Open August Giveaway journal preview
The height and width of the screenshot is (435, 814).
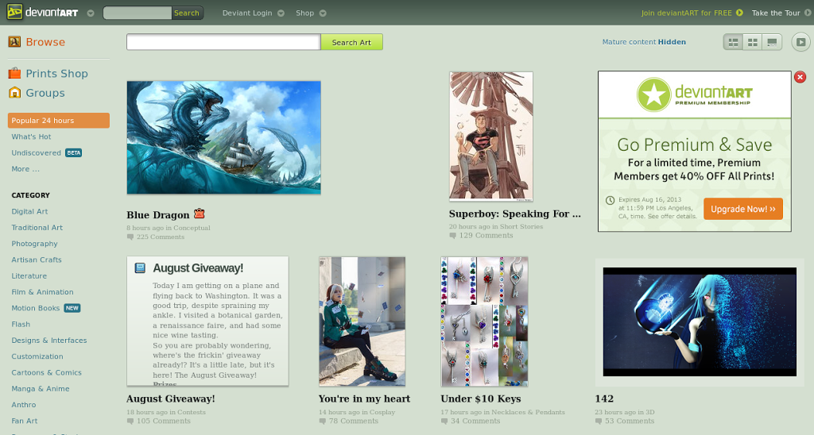pyautogui.click(x=207, y=321)
